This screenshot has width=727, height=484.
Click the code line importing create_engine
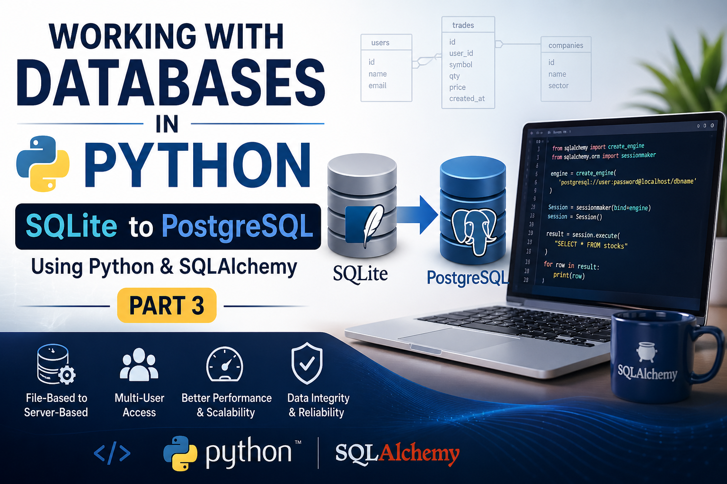pos(598,147)
